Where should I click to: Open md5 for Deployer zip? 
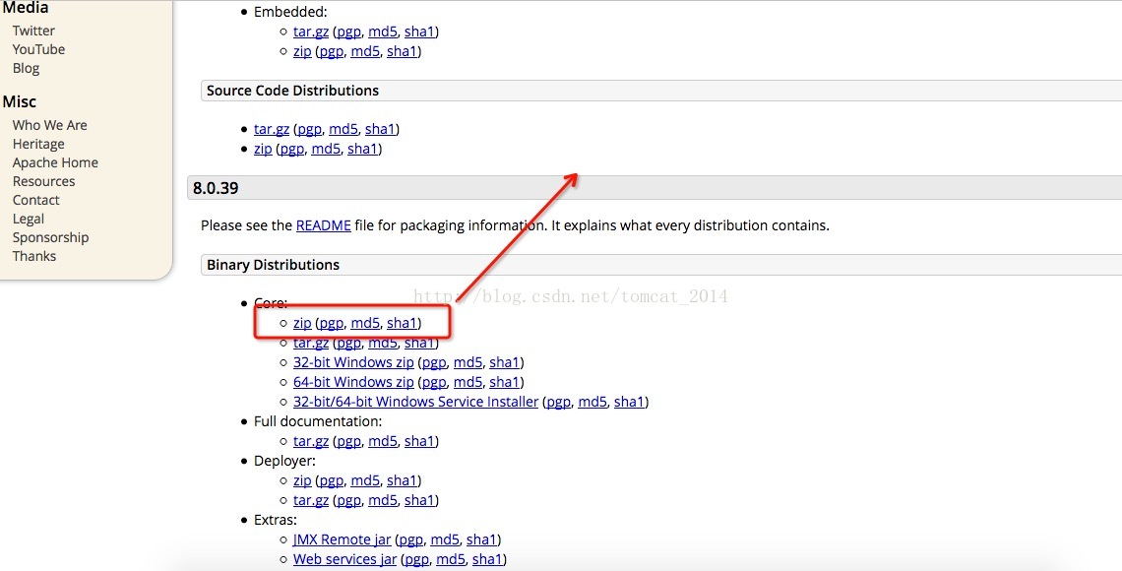tap(365, 480)
